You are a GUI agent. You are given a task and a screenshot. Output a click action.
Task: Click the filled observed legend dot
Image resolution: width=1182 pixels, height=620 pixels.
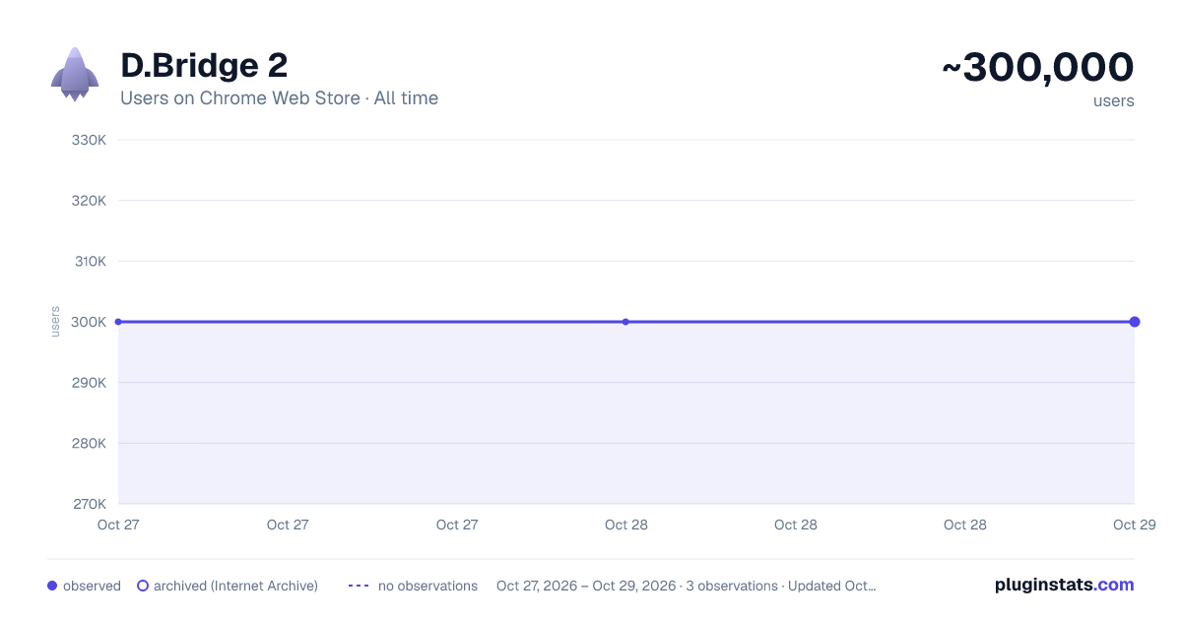click(52, 586)
